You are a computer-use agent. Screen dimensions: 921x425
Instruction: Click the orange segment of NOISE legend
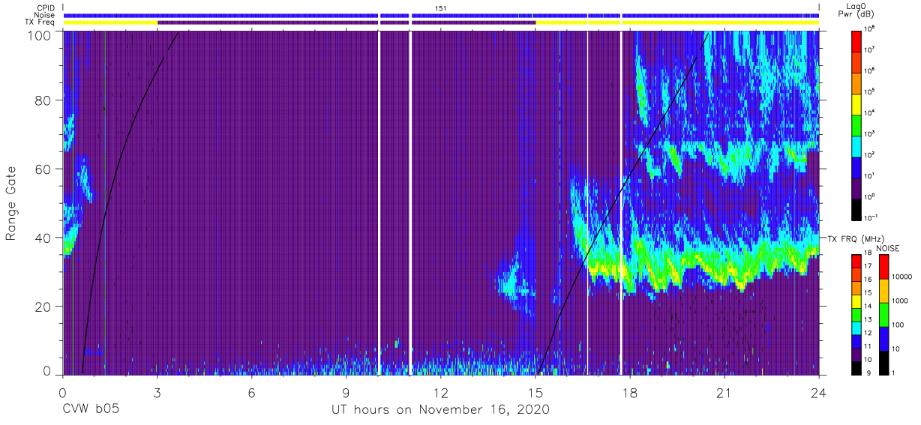[x=883, y=290]
